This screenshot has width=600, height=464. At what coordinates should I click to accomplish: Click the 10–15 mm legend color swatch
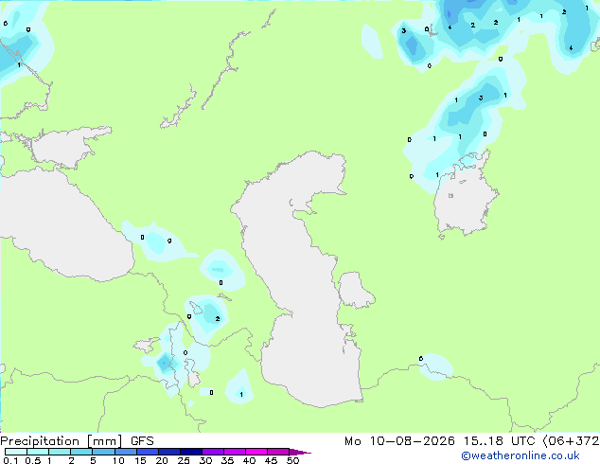click(x=125, y=452)
